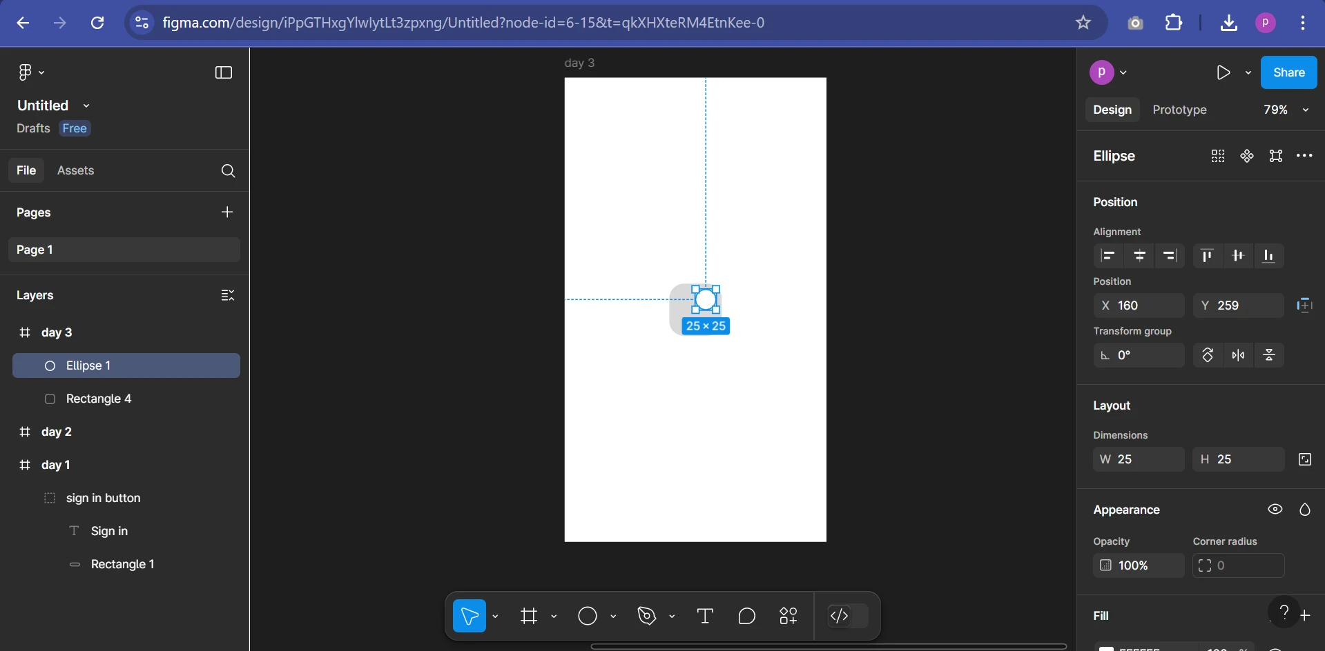1325x651 pixels.
Task: Align horizontal centers icon
Action: (x=1140, y=256)
